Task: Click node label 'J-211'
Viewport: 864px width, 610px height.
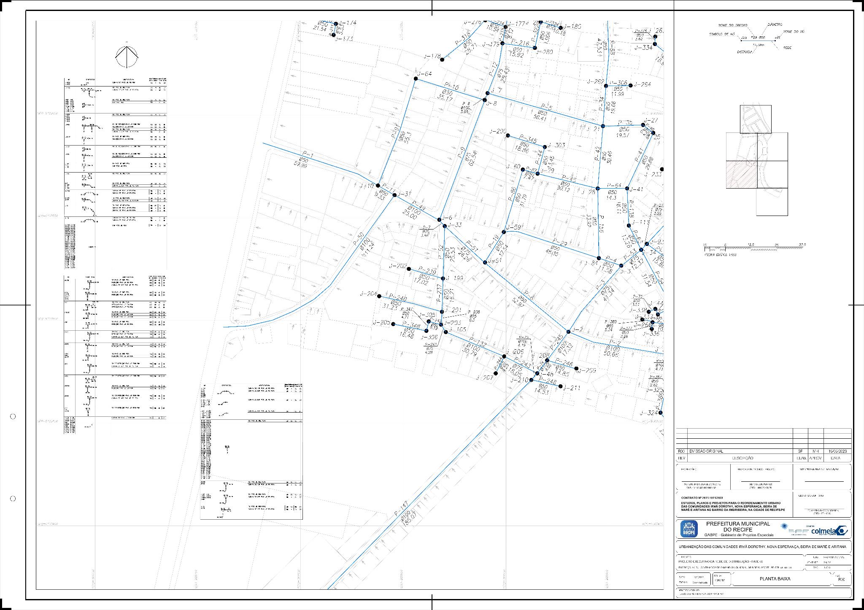Action: [571, 388]
